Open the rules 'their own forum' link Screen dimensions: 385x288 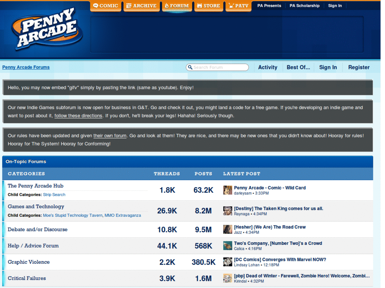coord(110,135)
